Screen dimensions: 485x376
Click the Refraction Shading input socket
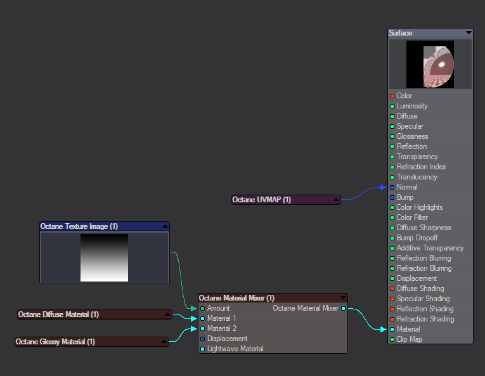392,319
